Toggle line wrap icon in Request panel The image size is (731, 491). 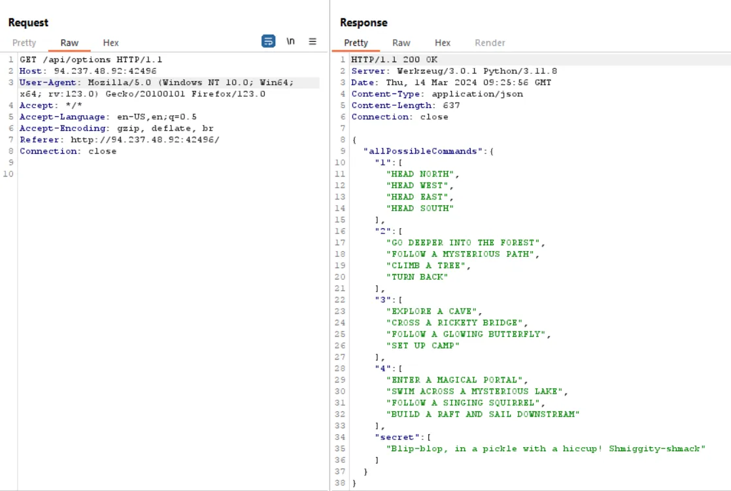click(x=268, y=41)
